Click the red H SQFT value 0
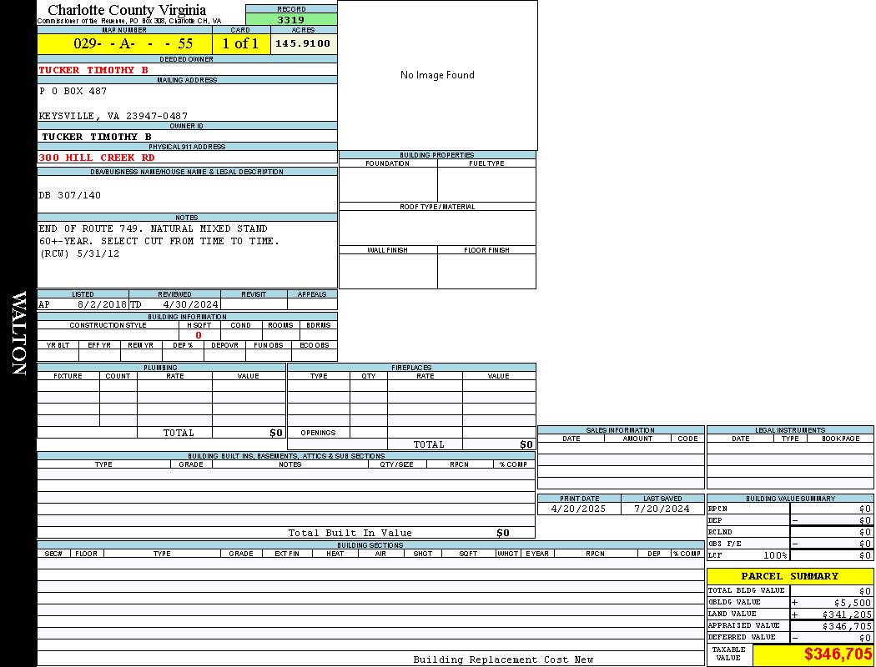Screen dimensions: 876x667 [x=199, y=335]
